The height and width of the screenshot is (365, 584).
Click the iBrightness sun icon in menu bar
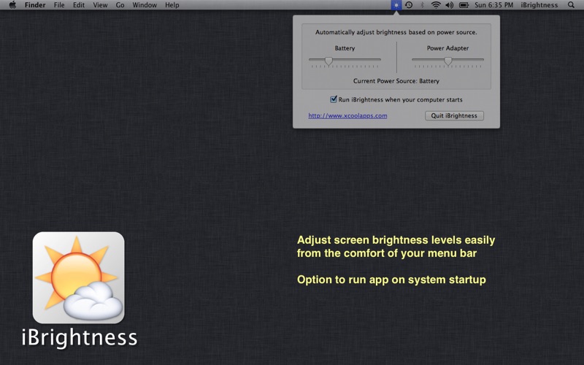[x=396, y=5]
